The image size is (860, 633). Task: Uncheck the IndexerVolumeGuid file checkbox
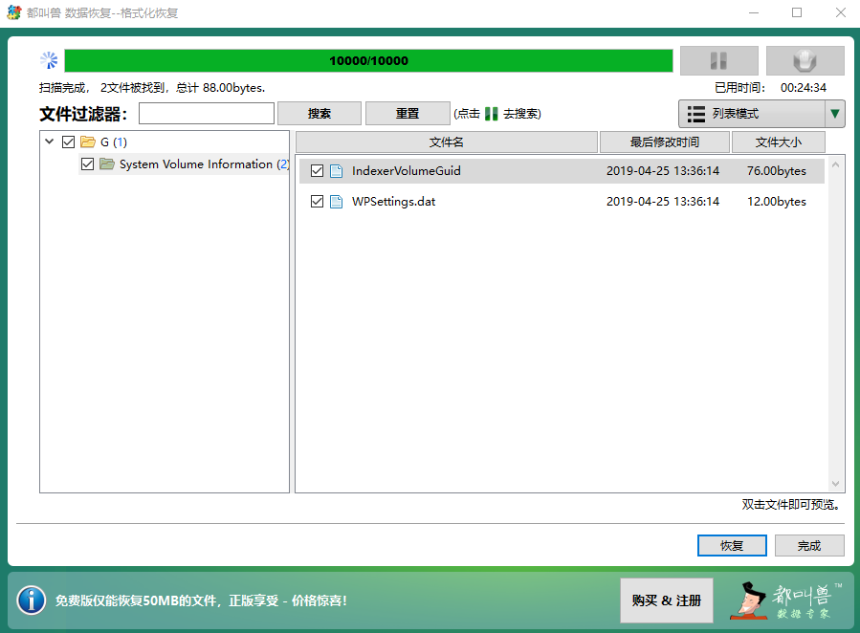click(x=317, y=171)
